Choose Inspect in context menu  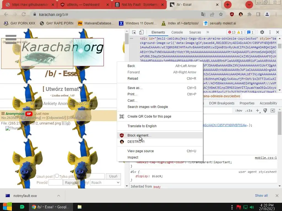[x=160, y=157]
